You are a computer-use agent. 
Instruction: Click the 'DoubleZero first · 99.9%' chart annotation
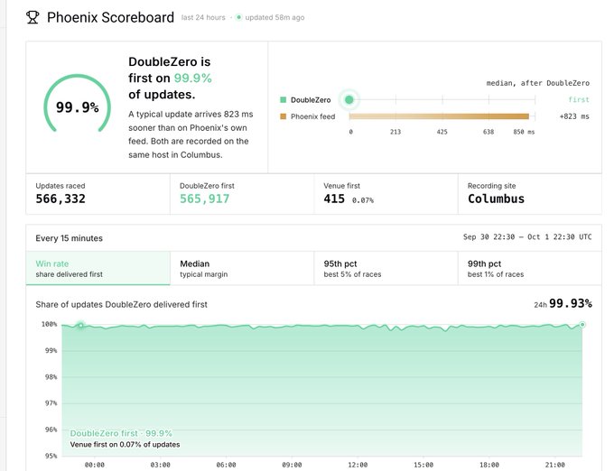(121, 433)
